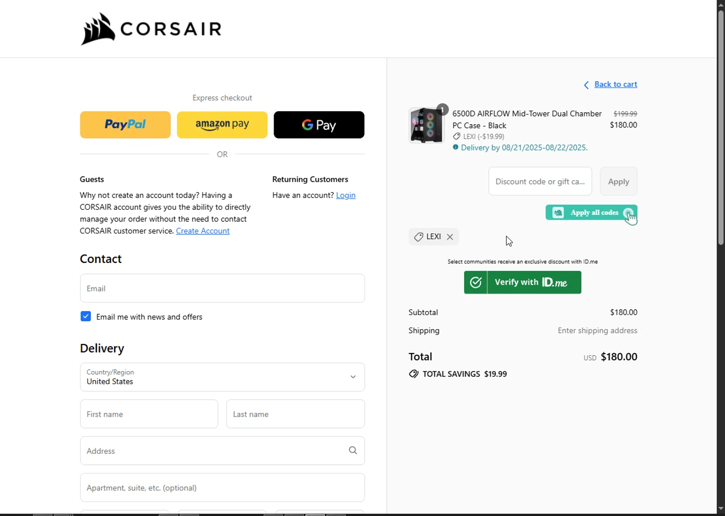Click the Apply all codes button
The image size is (725, 516).
tap(592, 213)
